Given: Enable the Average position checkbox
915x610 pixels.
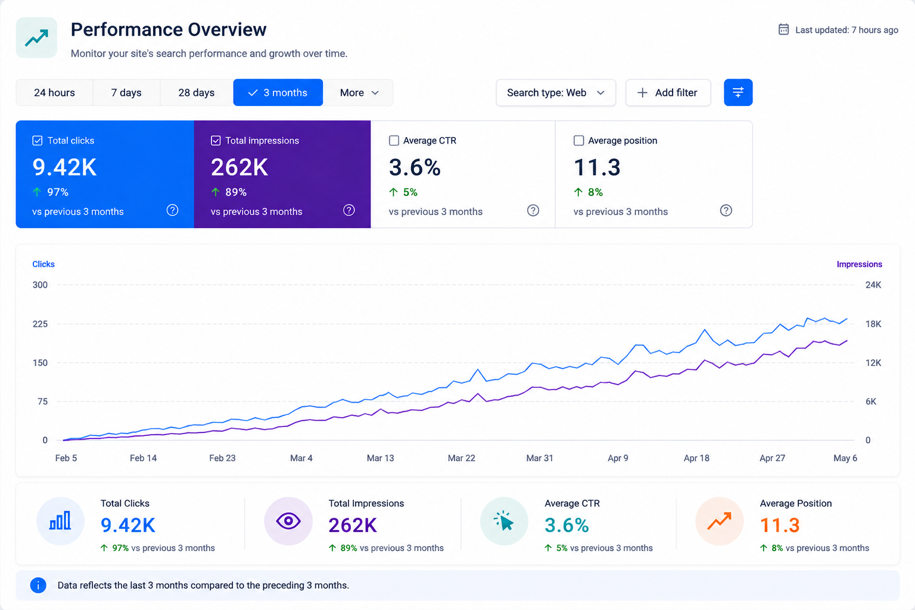Looking at the screenshot, I should (x=578, y=141).
